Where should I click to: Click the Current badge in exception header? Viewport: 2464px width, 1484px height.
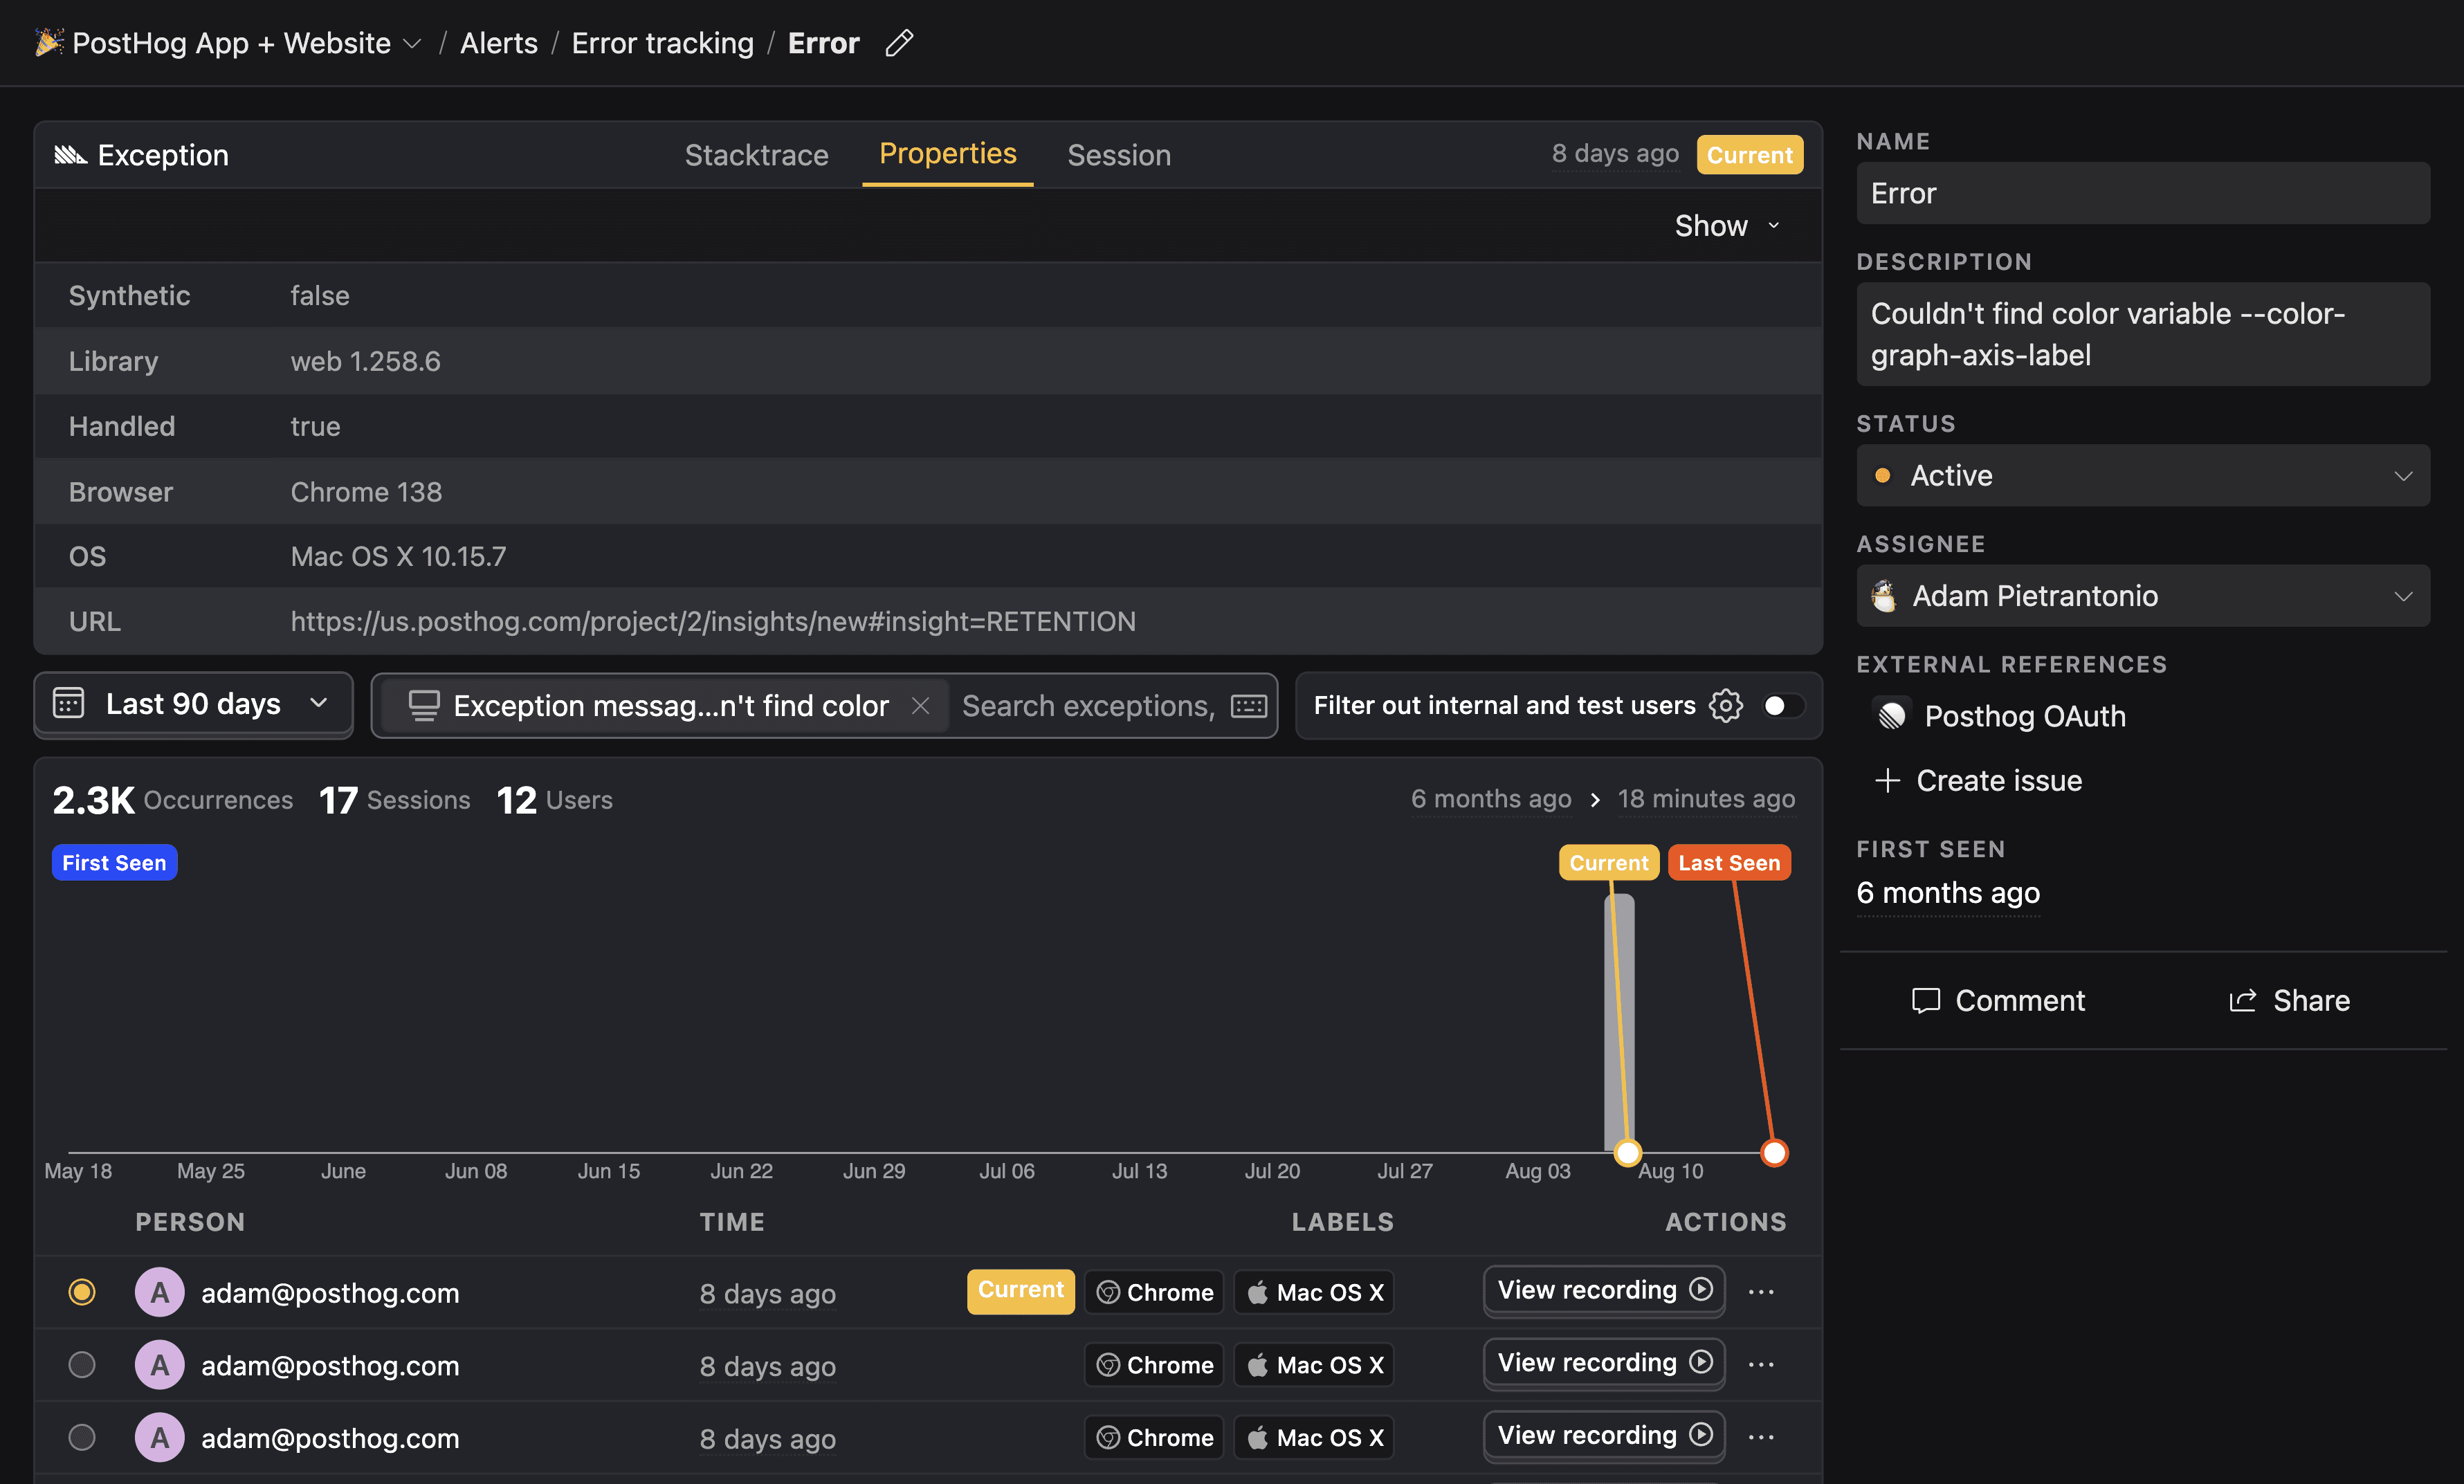[1749, 155]
